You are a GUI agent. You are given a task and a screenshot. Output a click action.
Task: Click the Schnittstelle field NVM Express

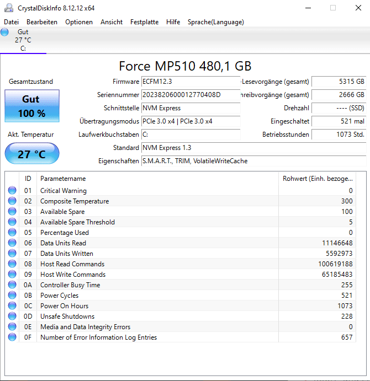(x=191, y=108)
